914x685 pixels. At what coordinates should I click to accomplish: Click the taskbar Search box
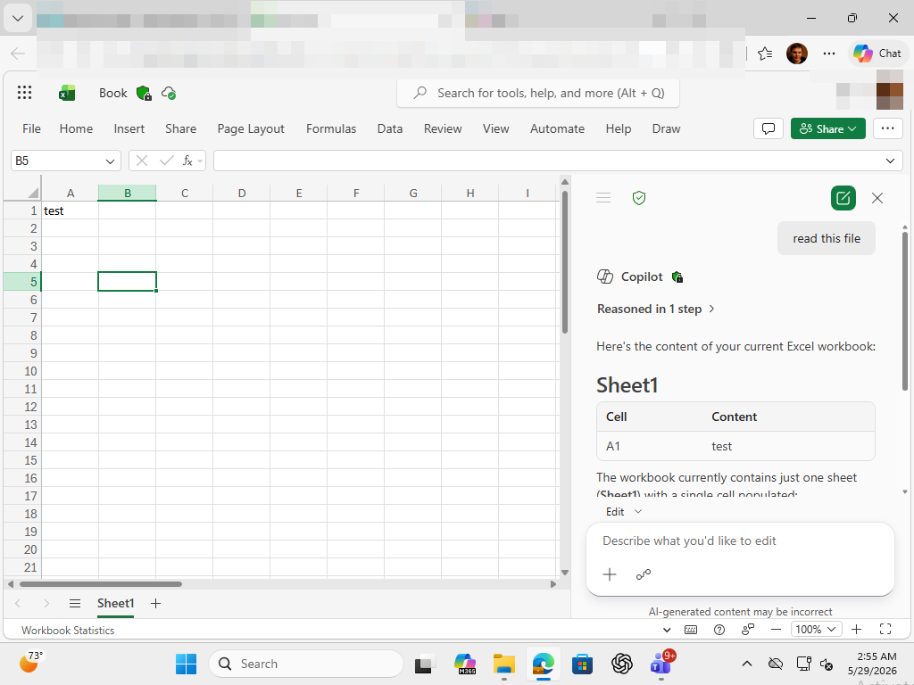tap(306, 664)
